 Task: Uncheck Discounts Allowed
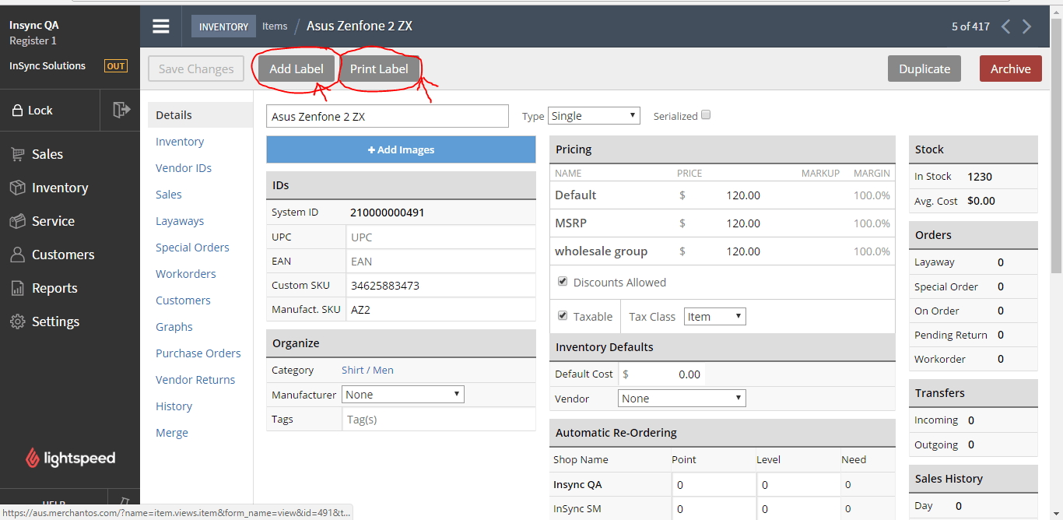point(563,282)
